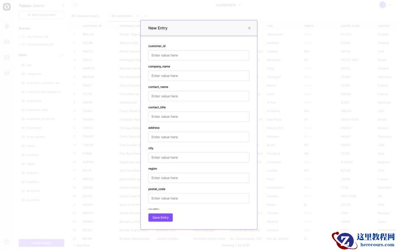Select the customers tab
Image resolution: width=397 pixels, height=250 pixels.
click(x=122, y=16)
